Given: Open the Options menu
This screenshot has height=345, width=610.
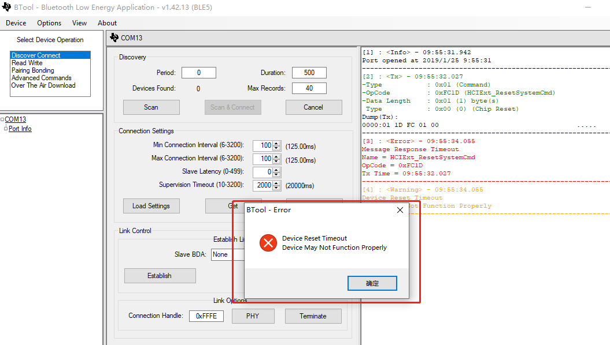Looking at the screenshot, I should pyautogui.click(x=49, y=23).
